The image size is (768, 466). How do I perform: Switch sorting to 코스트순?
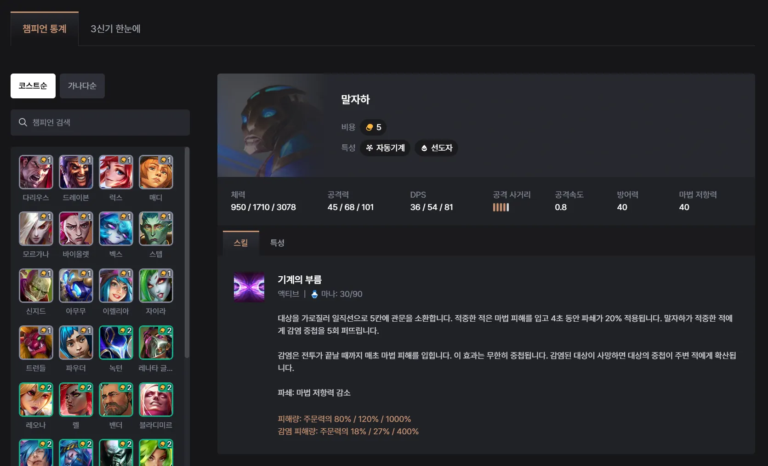(x=33, y=86)
